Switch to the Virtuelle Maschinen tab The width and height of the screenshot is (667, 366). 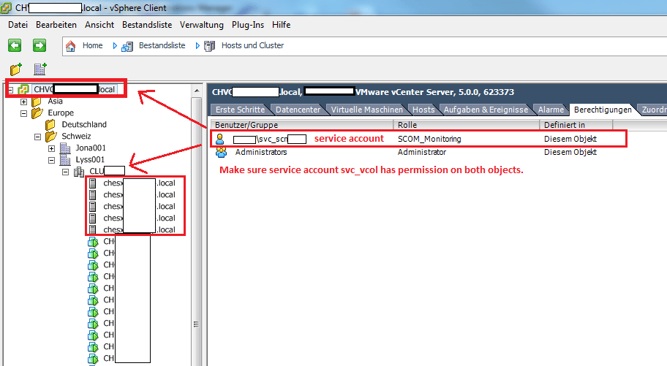[x=366, y=110]
